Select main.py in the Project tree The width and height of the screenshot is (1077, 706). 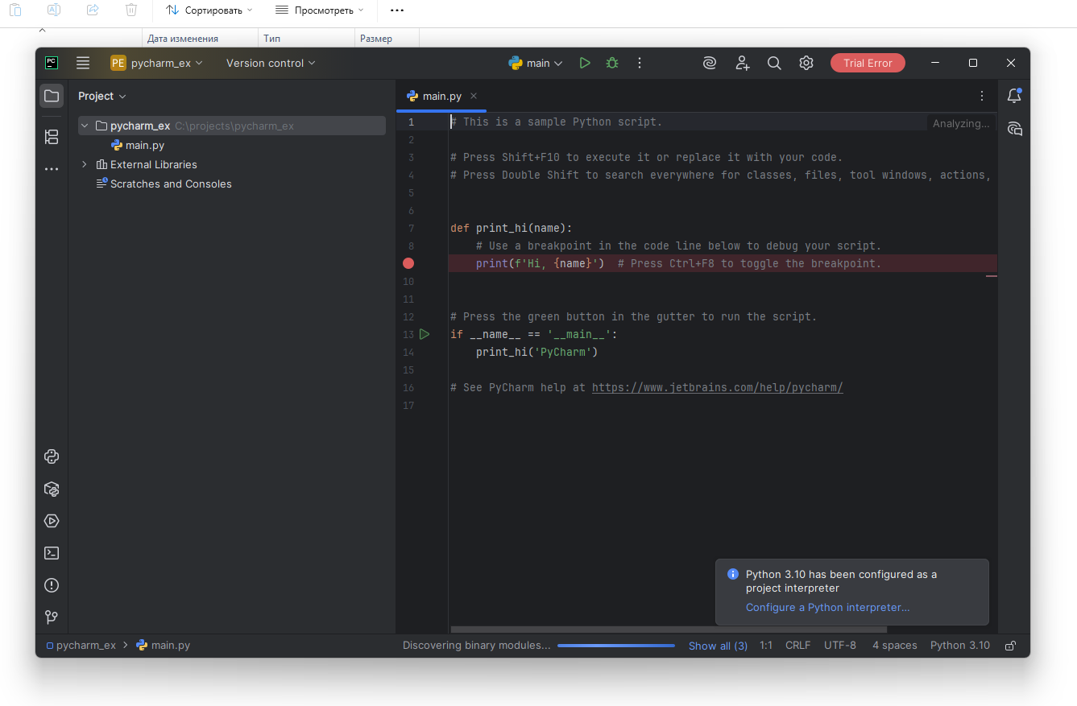point(145,145)
